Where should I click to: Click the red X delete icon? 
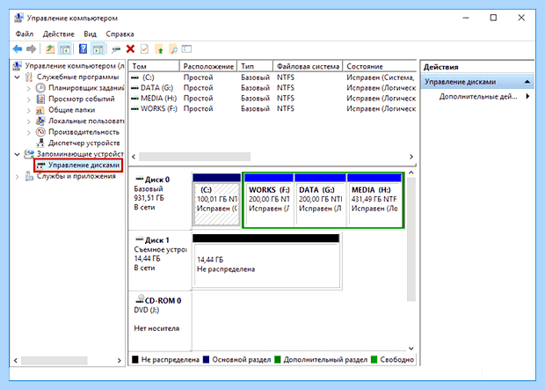pyautogui.click(x=130, y=49)
